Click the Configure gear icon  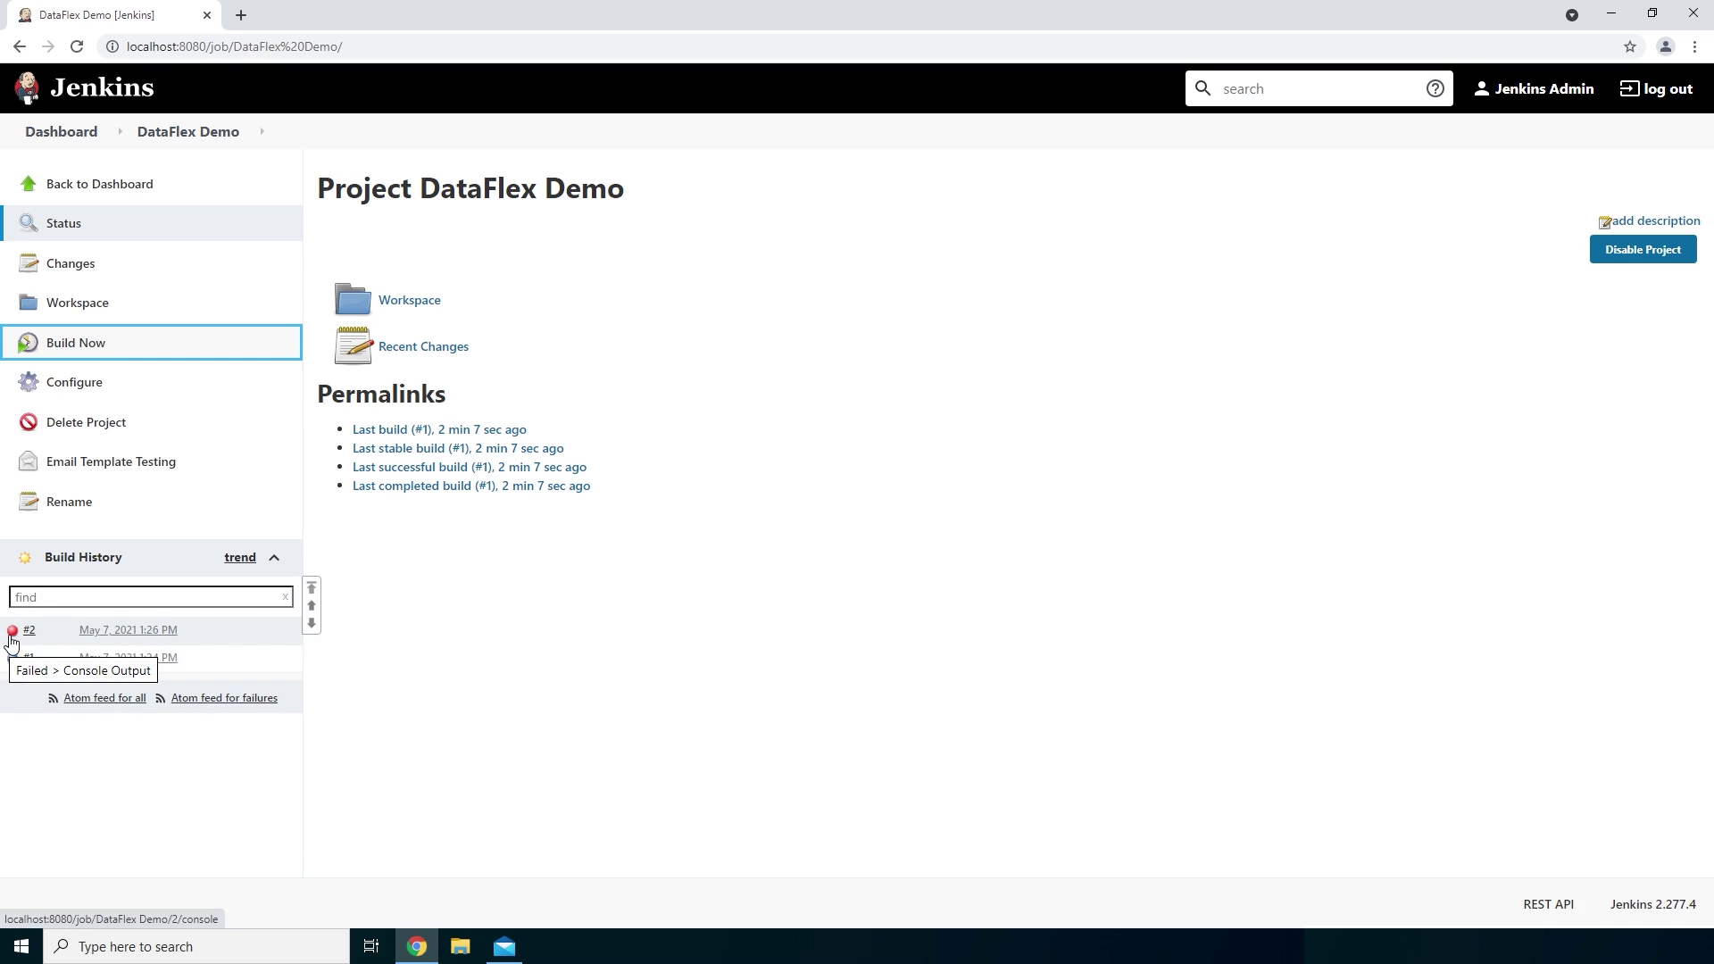28,382
